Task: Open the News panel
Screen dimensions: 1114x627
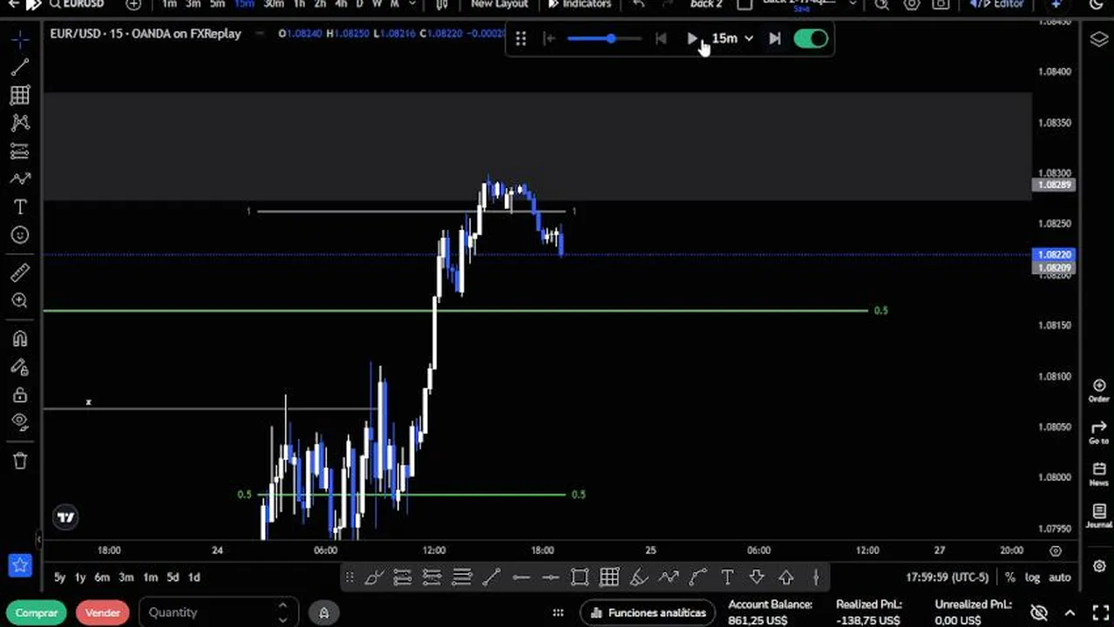Action: point(1098,474)
